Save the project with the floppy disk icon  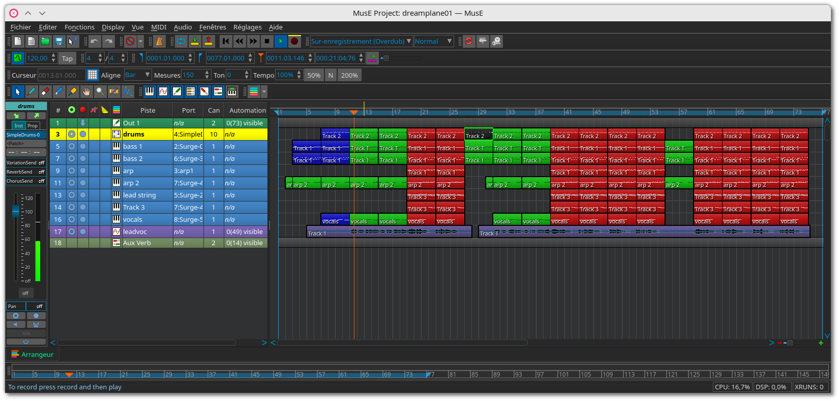(59, 41)
